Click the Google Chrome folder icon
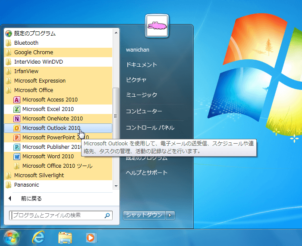Viewport: 302px width, 246px height. tap(9, 52)
